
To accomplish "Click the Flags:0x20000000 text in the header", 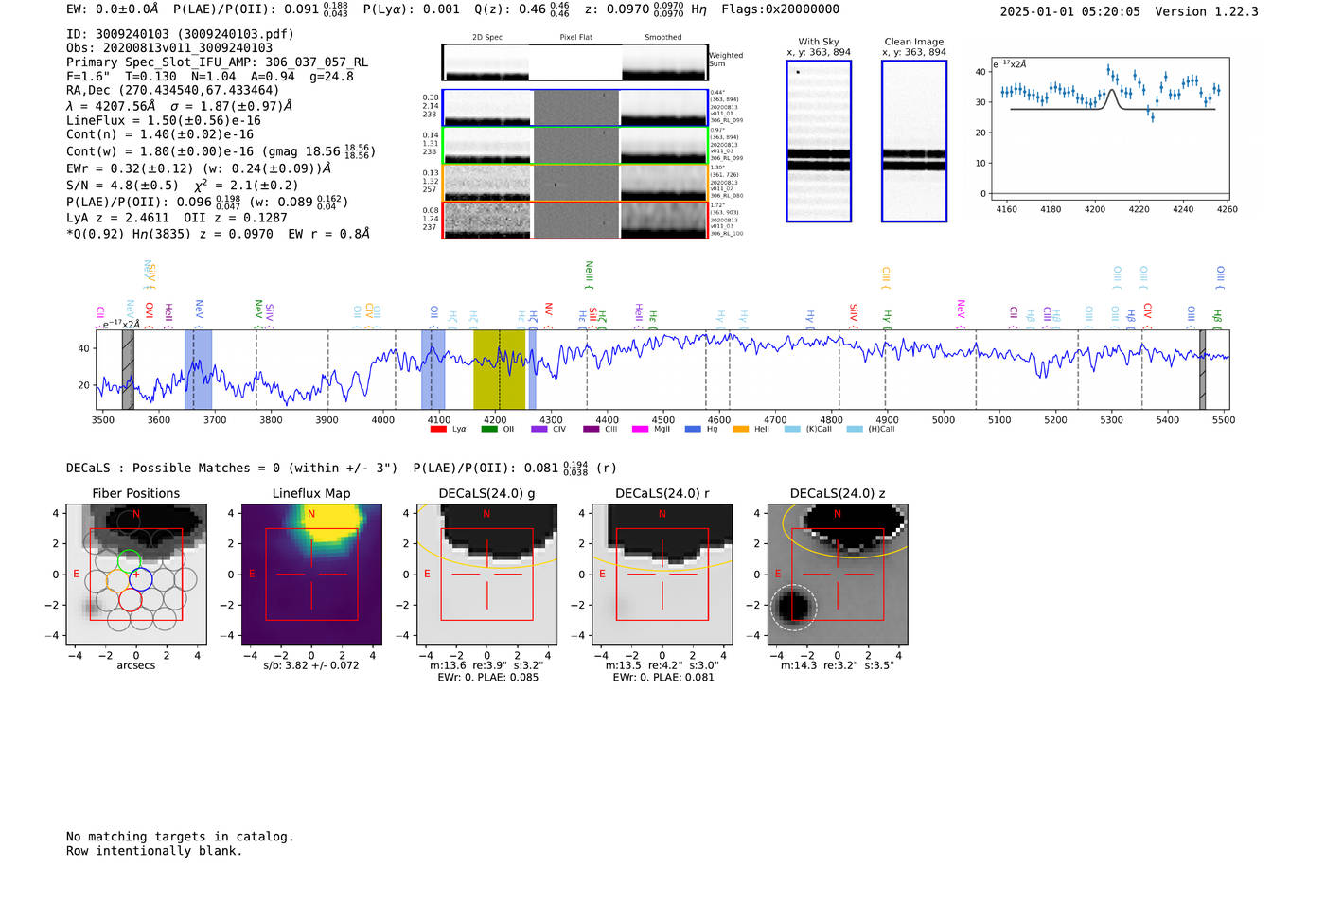I will click(780, 9).
